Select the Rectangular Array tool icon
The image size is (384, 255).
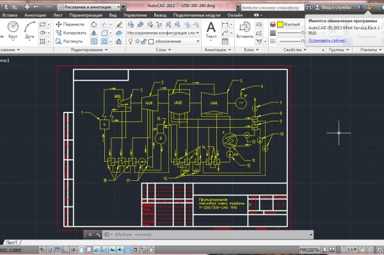[104, 41]
